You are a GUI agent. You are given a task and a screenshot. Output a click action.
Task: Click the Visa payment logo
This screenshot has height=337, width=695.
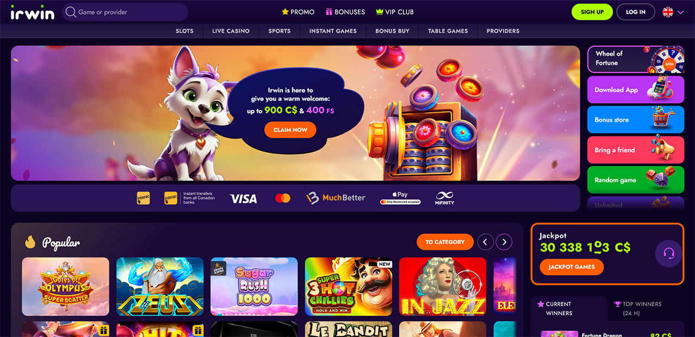(243, 199)
